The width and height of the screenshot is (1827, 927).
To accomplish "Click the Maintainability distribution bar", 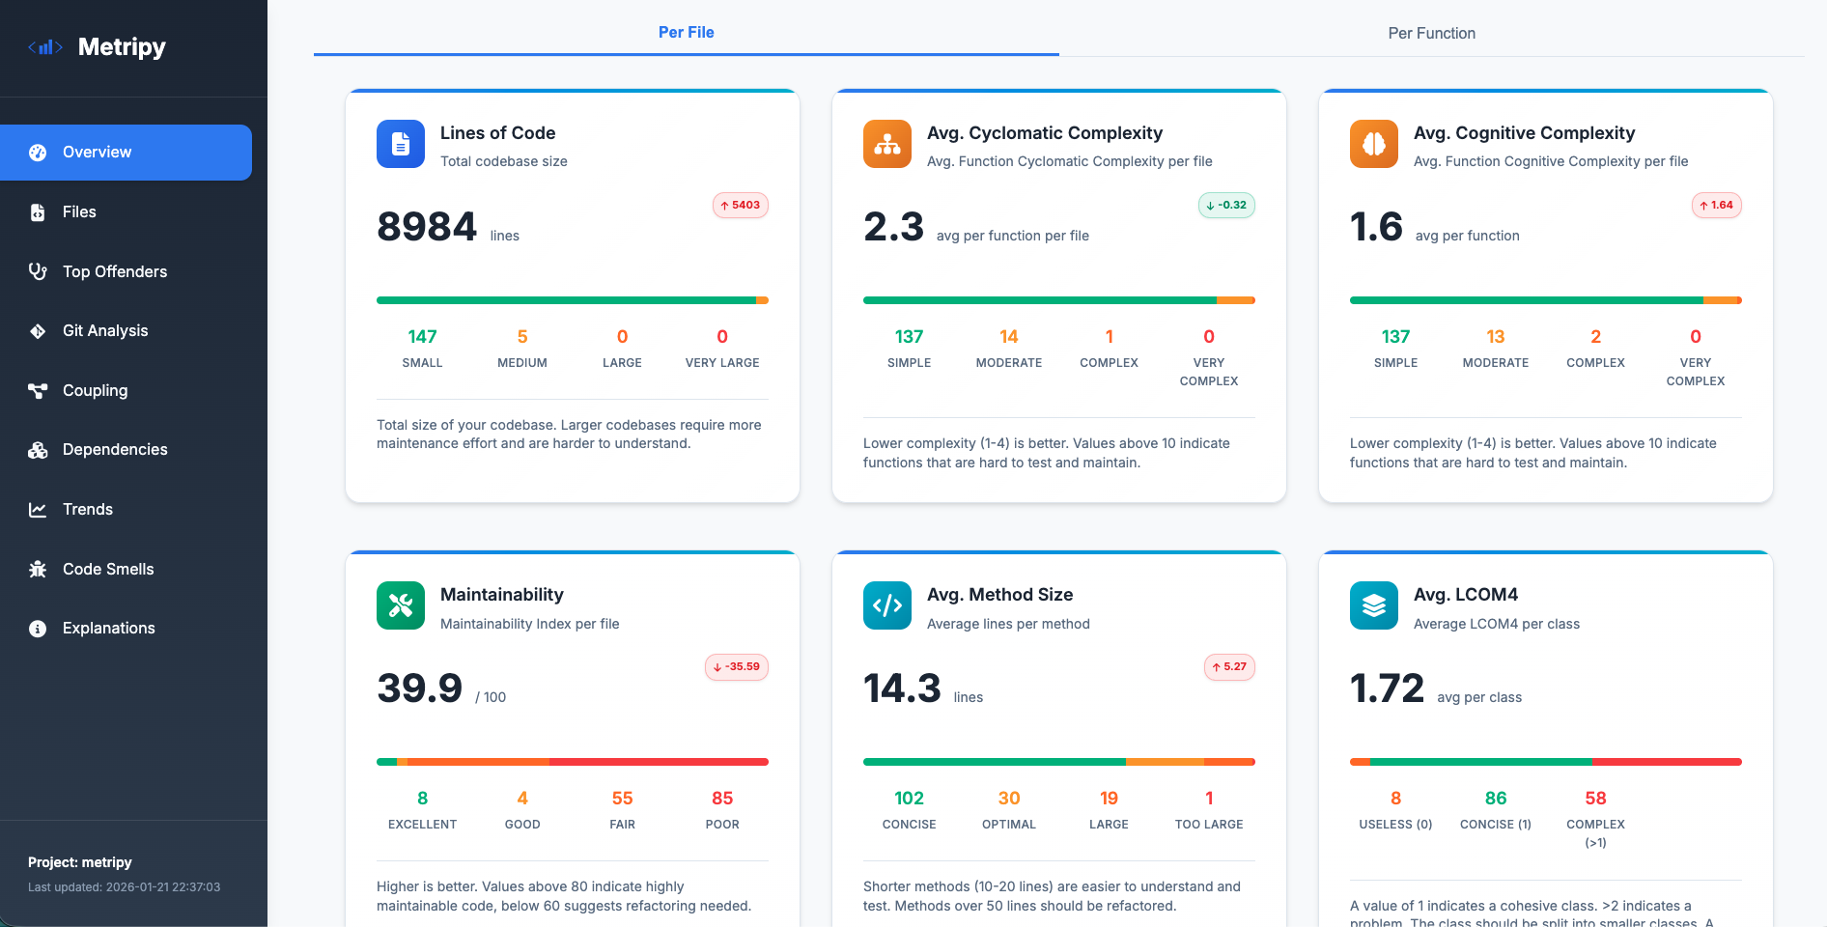I will coord(573,762).
